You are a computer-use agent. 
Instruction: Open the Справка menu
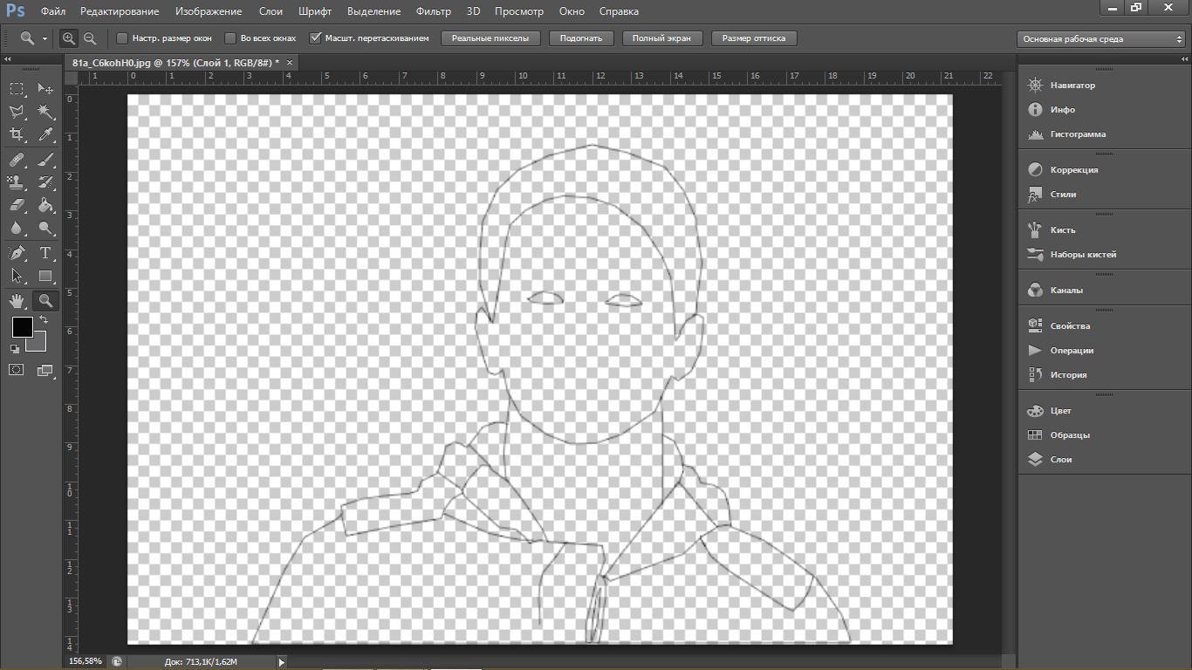point(619,11)
